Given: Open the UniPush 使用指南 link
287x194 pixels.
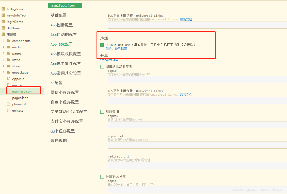Looking at the screenshot, I should tap(121, 49).
